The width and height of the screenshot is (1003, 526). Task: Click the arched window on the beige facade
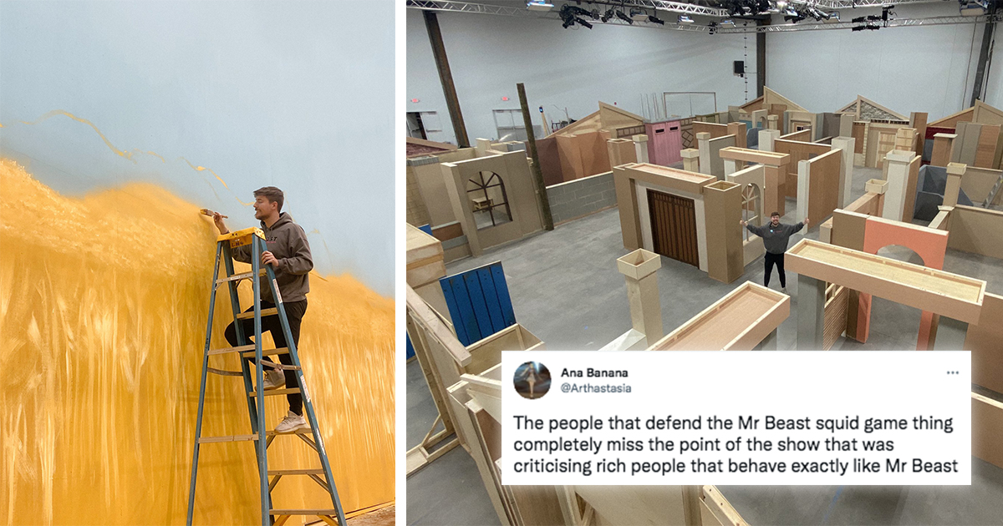point(490,200)
